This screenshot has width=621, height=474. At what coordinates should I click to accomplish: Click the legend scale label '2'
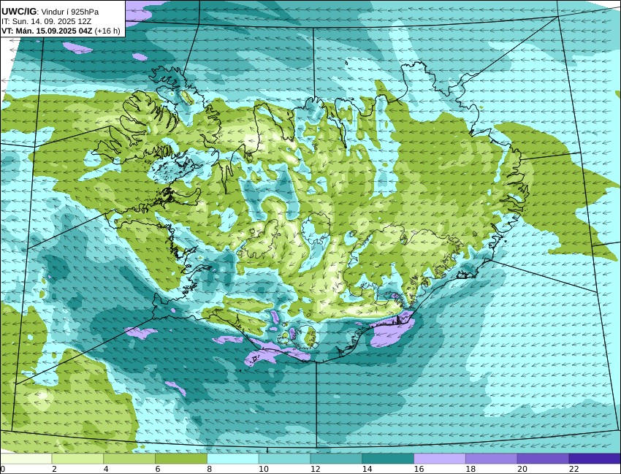click(54, 469)
